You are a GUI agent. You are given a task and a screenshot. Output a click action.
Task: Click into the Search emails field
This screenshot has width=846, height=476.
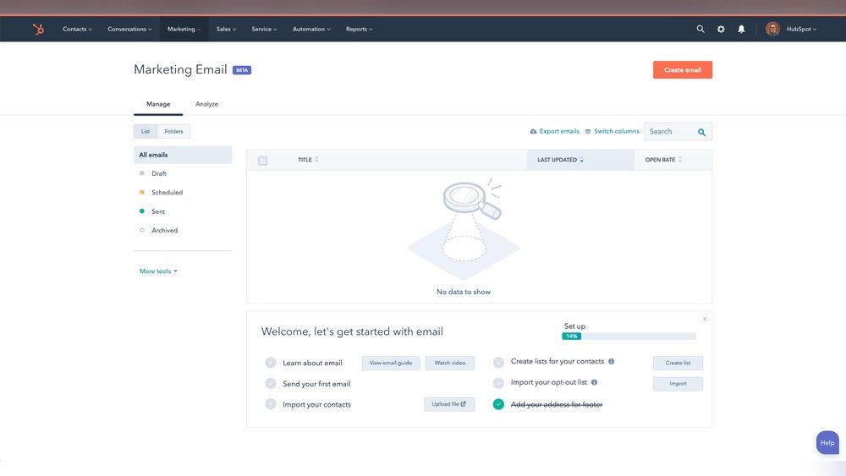point(670,132)
